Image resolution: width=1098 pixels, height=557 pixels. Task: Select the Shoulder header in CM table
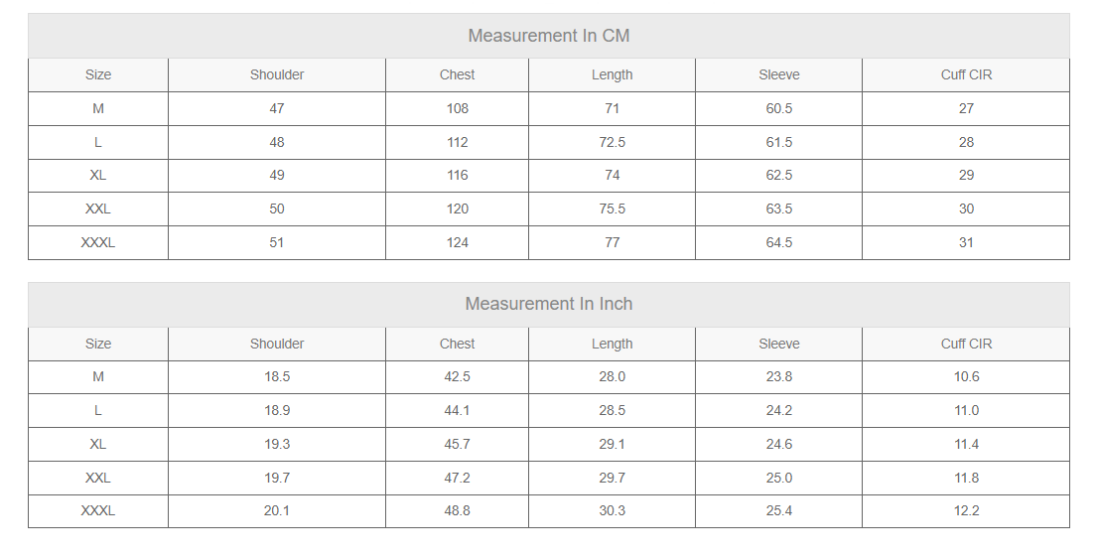pos(277,75)
